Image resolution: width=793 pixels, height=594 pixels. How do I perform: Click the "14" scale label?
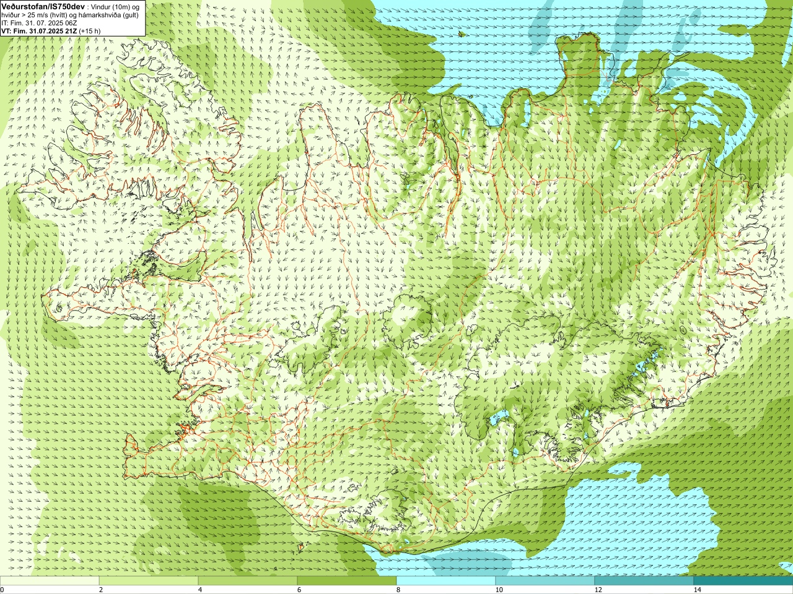pyautogui.click(x=697, y=590)
